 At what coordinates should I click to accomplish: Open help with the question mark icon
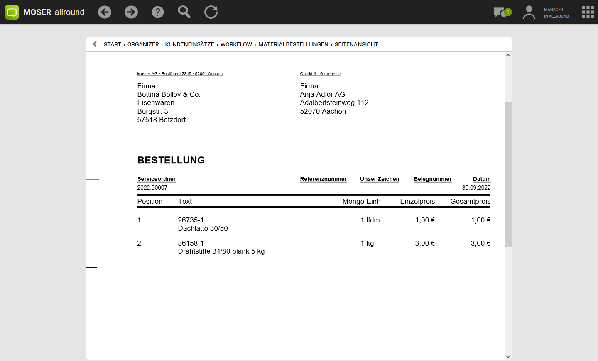click(x=158, y=12)
